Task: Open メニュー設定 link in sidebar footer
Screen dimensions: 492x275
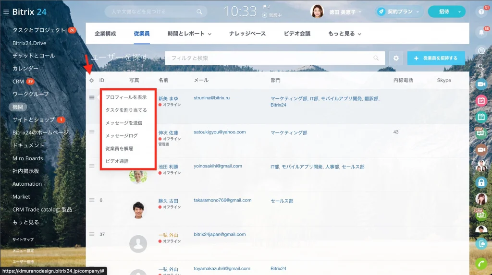Action: [23, 251]
